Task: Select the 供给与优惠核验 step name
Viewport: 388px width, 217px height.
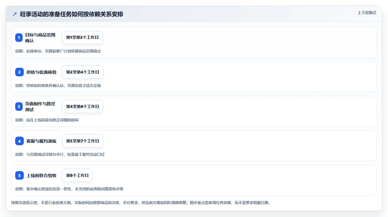Action: point(42,72)
